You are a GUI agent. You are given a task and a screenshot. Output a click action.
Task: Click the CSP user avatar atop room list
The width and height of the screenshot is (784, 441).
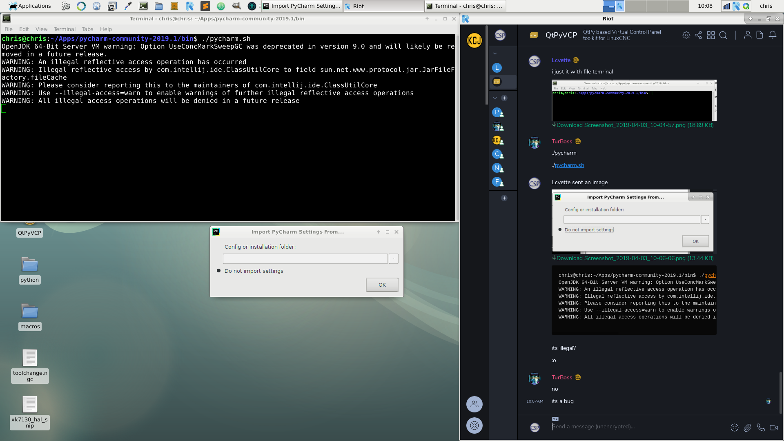tap(500, 35)
